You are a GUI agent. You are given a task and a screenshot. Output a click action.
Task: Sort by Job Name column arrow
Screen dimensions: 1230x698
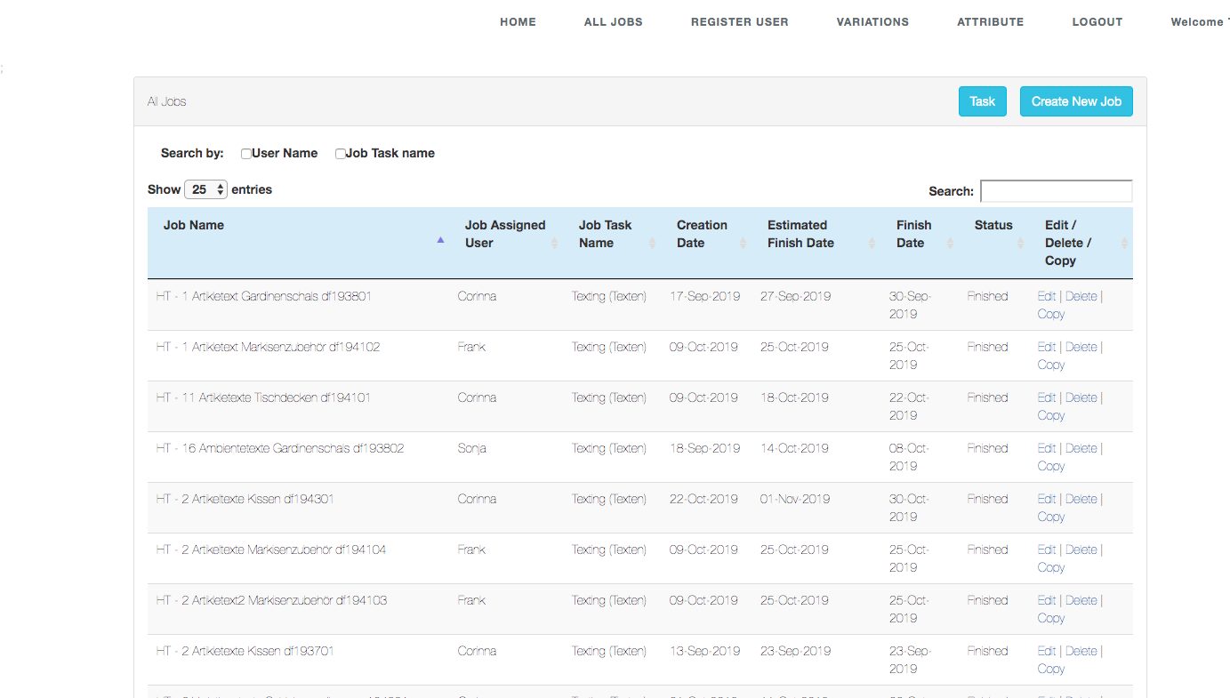pos(440,239)
